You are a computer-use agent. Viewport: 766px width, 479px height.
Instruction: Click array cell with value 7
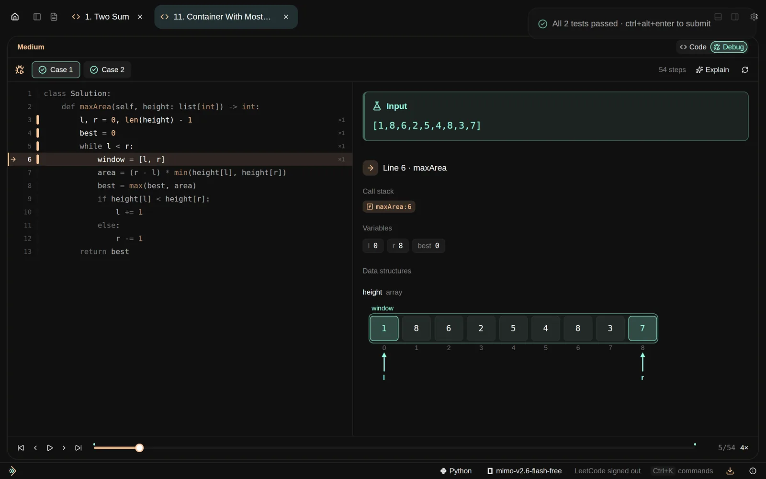pyautogui.click(x=642, y=328)
